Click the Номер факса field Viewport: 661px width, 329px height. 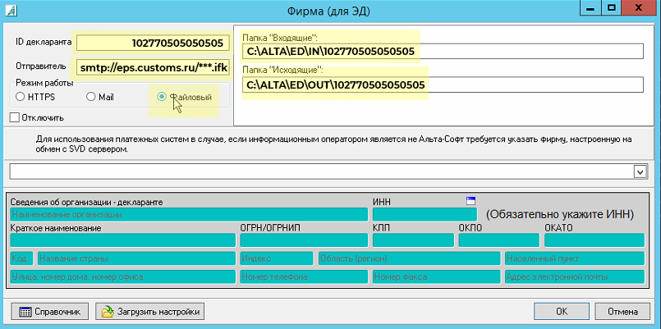point(436,276)
